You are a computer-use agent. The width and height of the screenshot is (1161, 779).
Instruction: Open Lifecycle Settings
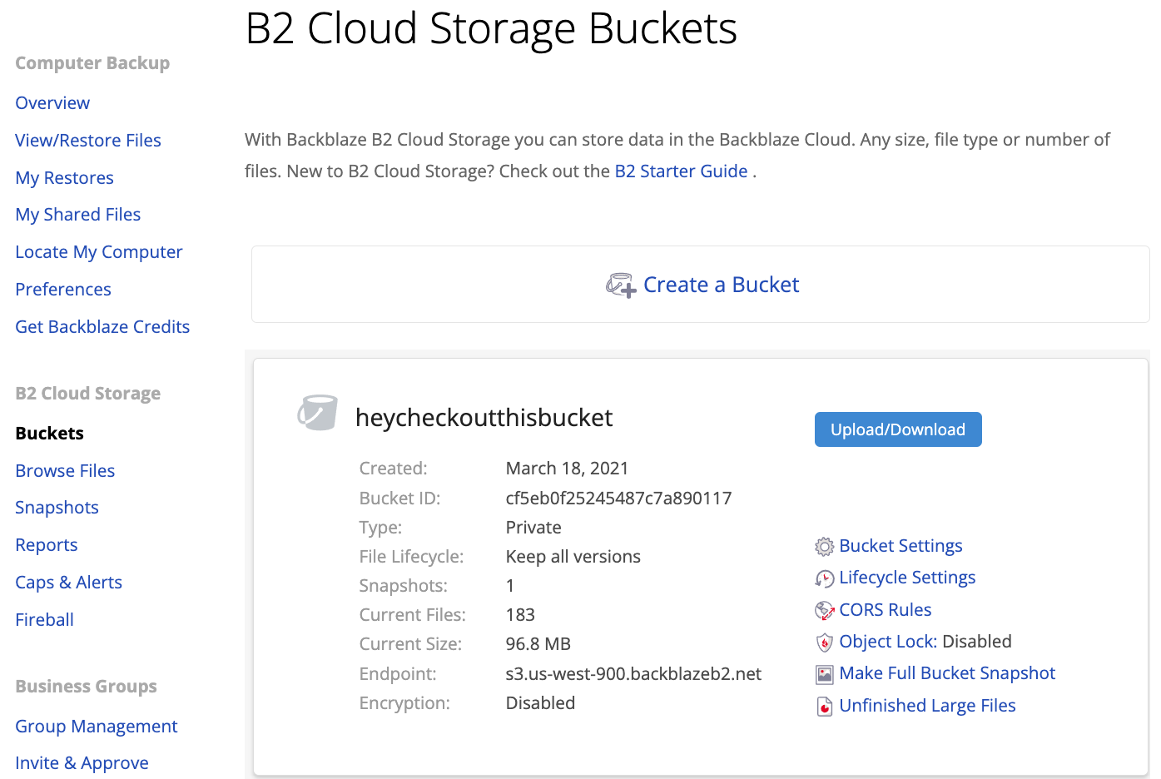(907, 578)
